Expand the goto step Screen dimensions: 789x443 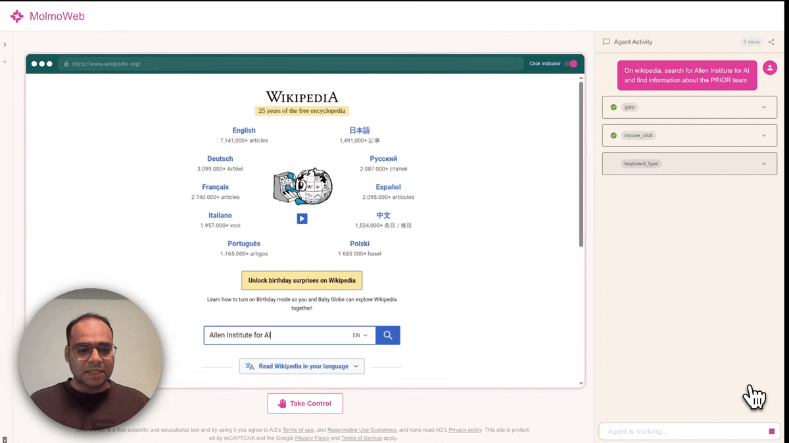[x=690, y=107]
